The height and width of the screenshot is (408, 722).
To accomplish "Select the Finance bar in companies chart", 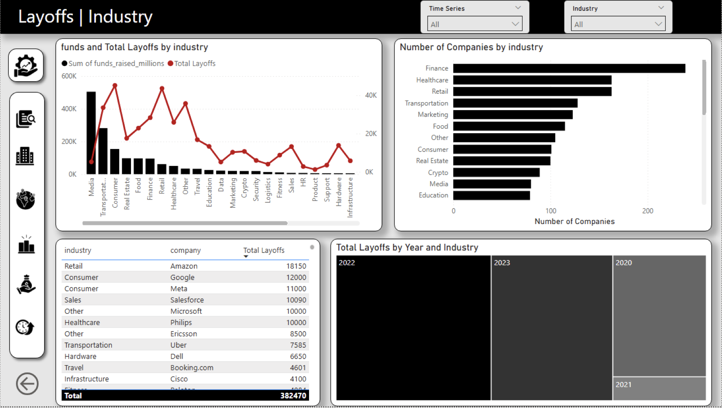I will click(569, 69).
